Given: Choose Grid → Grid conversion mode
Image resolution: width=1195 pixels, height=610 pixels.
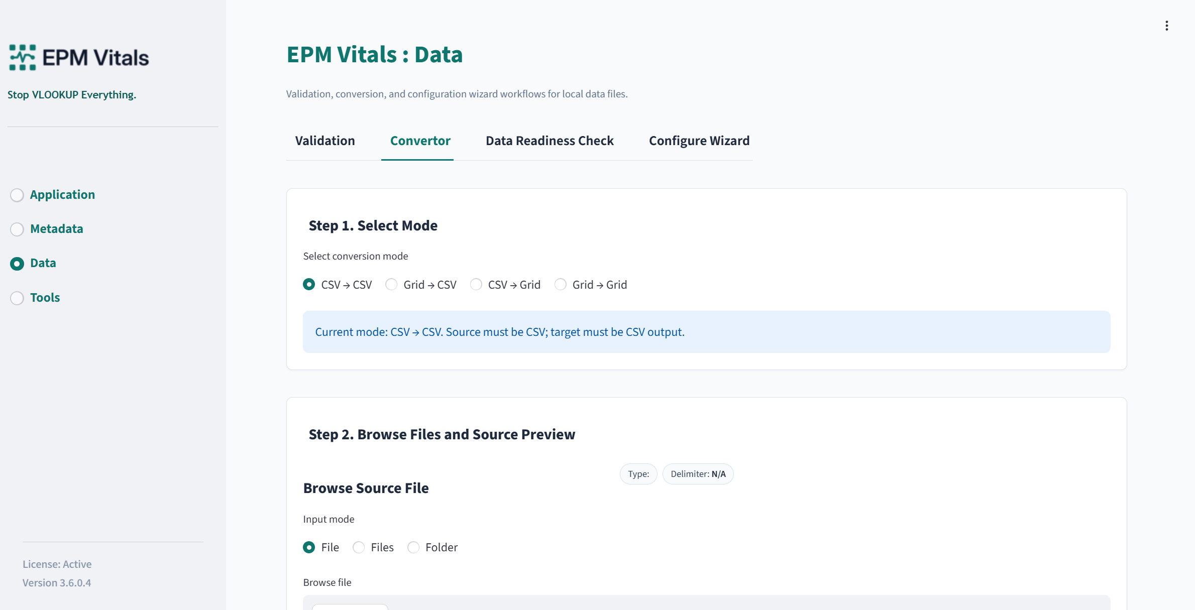Looking at the screenshot, I should [x=591, y=285].
